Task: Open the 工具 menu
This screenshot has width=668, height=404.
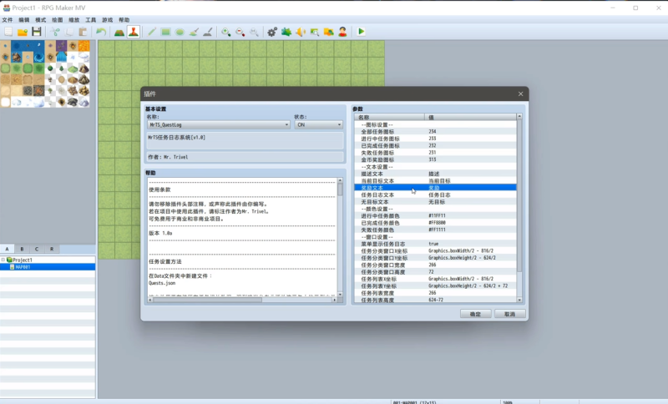Action: pyautogui.click(x=91, y=19)
